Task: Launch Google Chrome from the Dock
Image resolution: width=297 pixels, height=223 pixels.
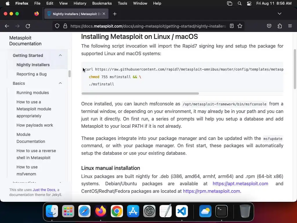Action: [x=117, y=211]
